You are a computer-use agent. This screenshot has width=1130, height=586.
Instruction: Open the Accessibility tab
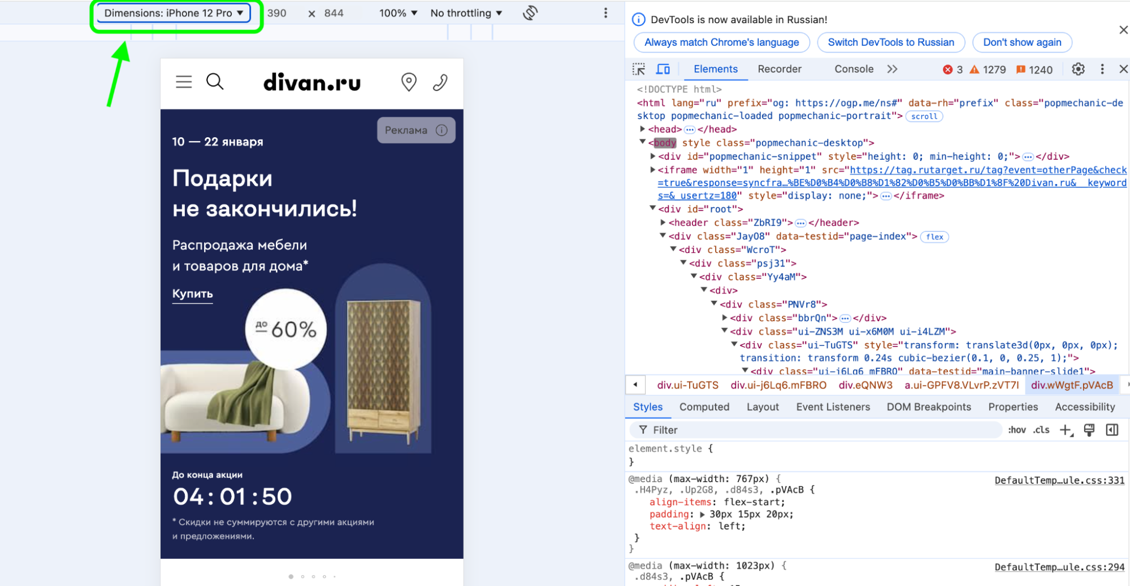point(1085,407)
